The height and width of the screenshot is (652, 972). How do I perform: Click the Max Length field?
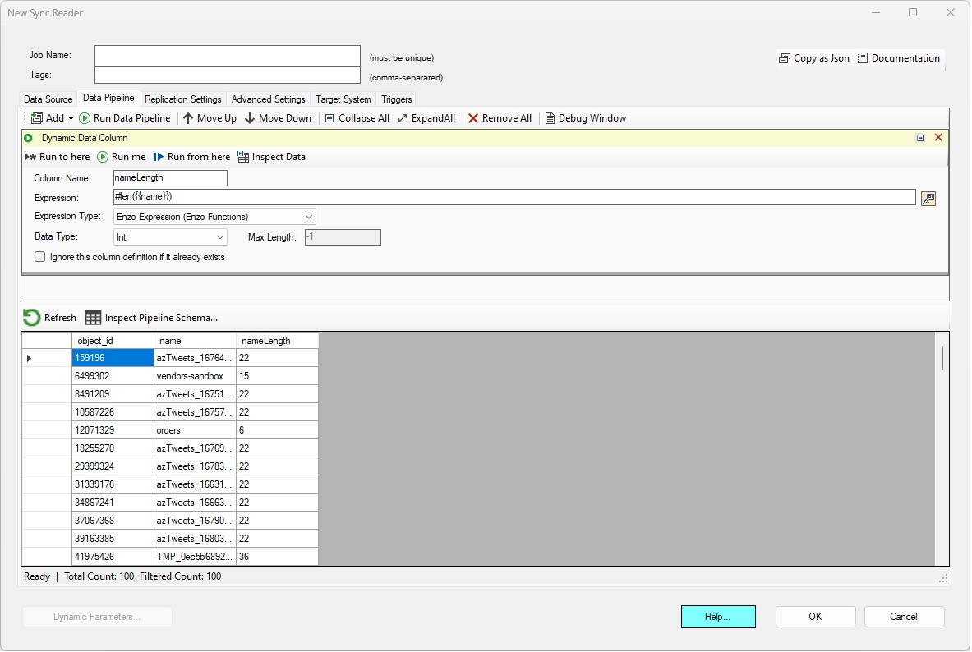pyautogui.click(x=343, y=237)
